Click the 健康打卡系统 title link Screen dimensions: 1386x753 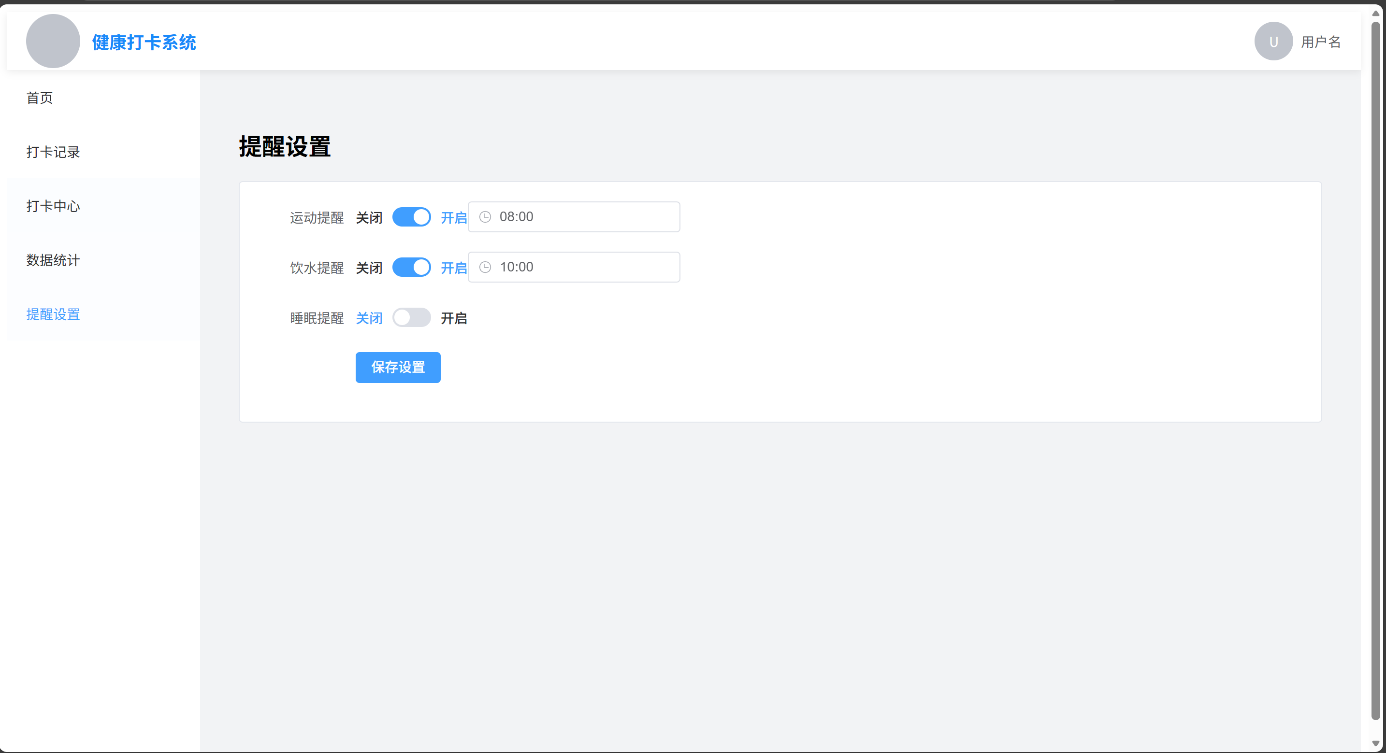tap(144, 42)
